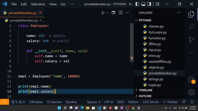Show hidden menus via title bar ellipsis

click(x=72, y=4)
